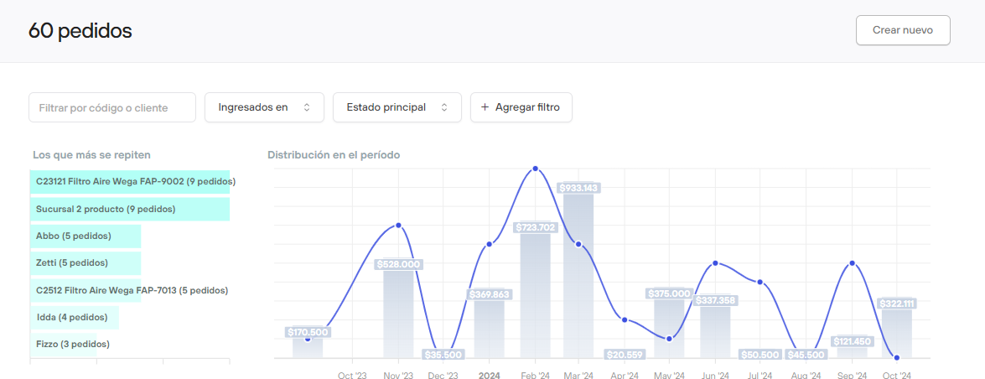
Task: Open the Estado principal dropdown
Action: pyautogui.click(x=397, y=107)
